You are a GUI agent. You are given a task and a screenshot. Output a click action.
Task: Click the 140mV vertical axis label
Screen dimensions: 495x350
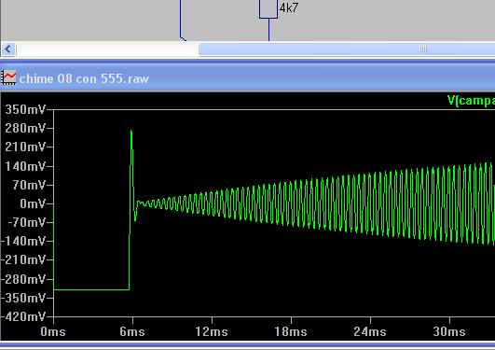tap(25, 166)
